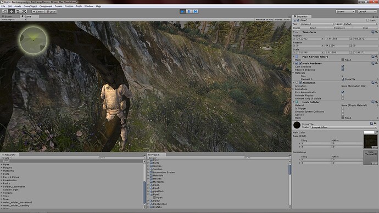Toggle the PipeC active checkbox in Inspector

pos(298,20)
